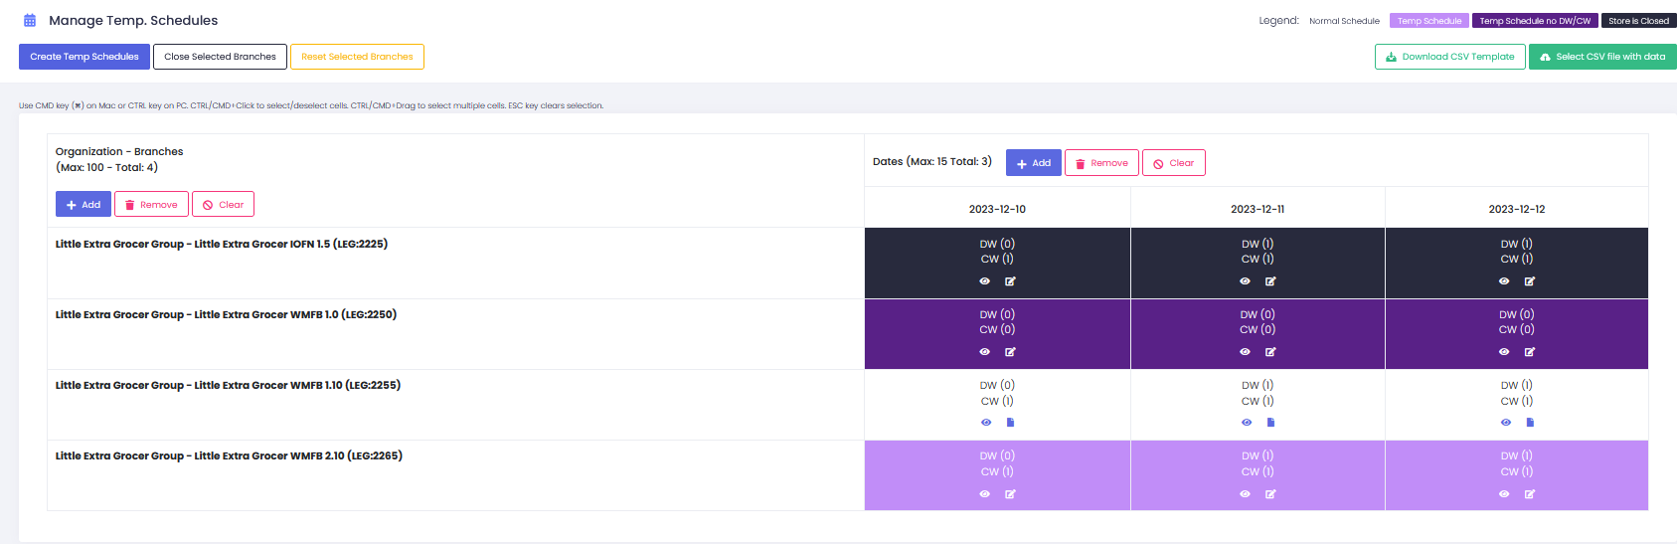Image resolution: width=1677 pixels, height=544 pixels.
Task: Click edit icon for LEG:2250 on 2023-12-11
Action: tap(1270, 352)
